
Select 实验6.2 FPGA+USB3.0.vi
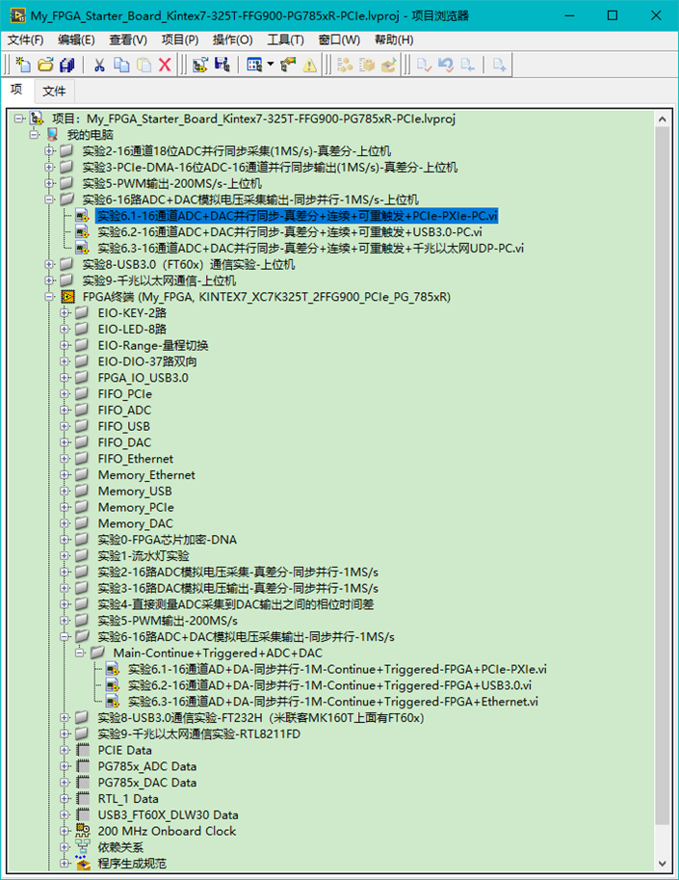[x=329, y=685]
